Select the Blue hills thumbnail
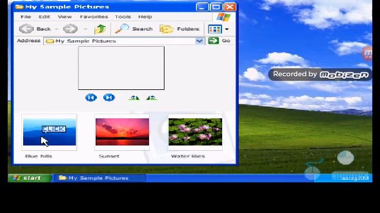Image resolution: width=380 pixels, height=213 pixels. (x=49, y=132)
